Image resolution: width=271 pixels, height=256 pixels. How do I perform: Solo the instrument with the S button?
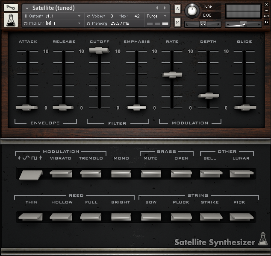point(177,9)
